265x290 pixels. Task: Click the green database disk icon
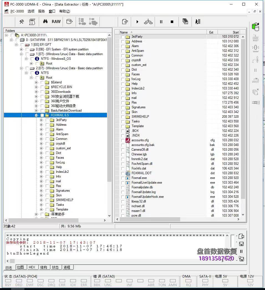pyautogui.click(x=256, y=27)
